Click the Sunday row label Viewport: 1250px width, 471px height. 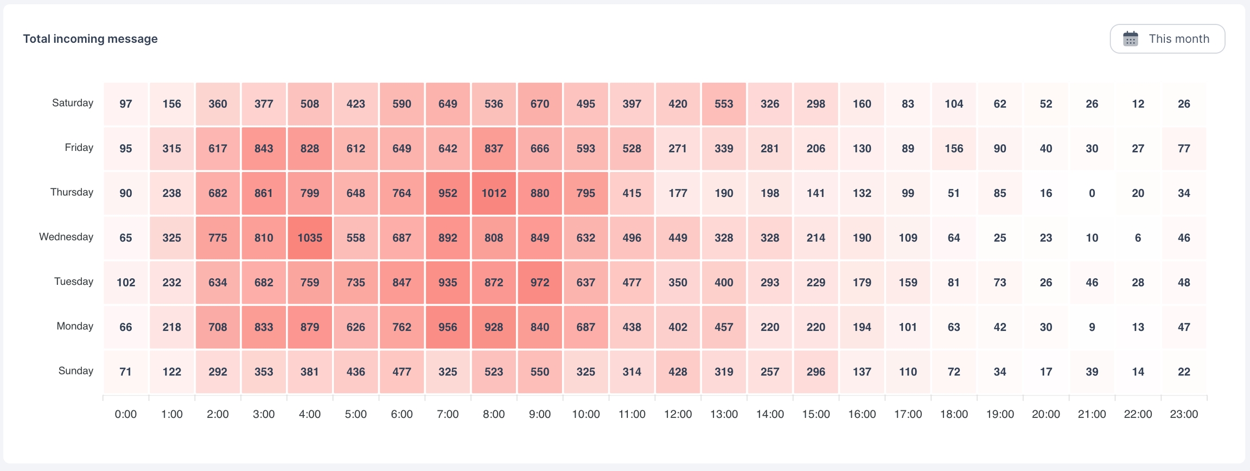(x=76, y=371)
